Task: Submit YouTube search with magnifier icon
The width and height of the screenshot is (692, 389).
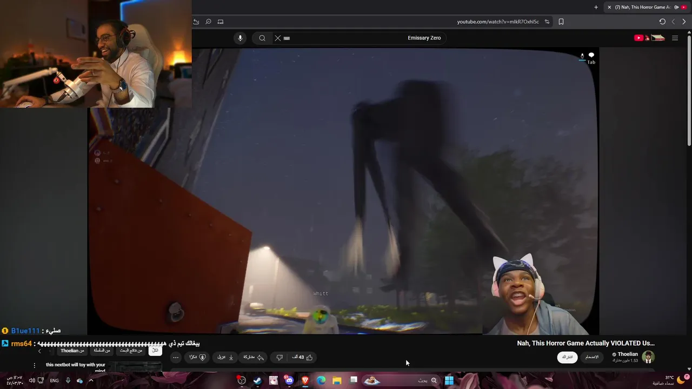Action: click(262, 38)
